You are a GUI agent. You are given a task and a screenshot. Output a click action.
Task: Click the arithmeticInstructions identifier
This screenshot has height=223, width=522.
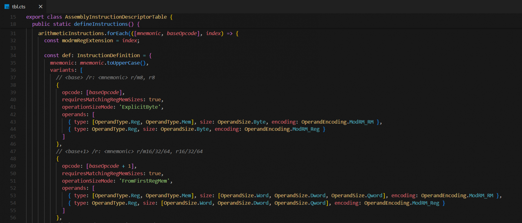click(x=71, y=33)
